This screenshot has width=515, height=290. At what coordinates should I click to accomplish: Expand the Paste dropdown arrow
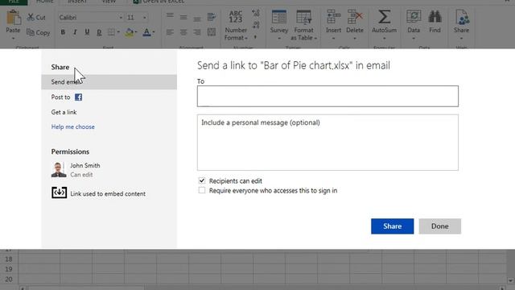coord(13,39)
